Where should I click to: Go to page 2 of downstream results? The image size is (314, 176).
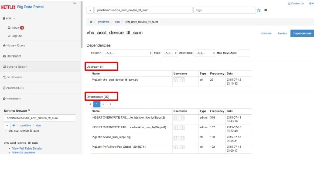tap(103, 104)
